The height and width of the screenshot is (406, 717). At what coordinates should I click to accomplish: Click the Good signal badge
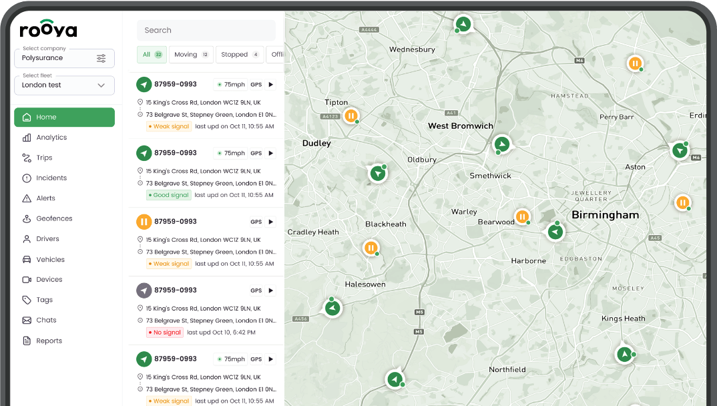coord(168,195)
